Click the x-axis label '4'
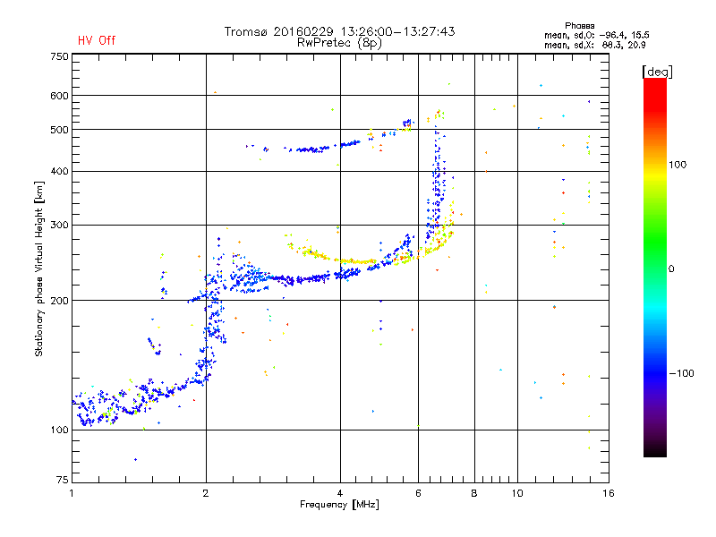 [x=340, y=493]
